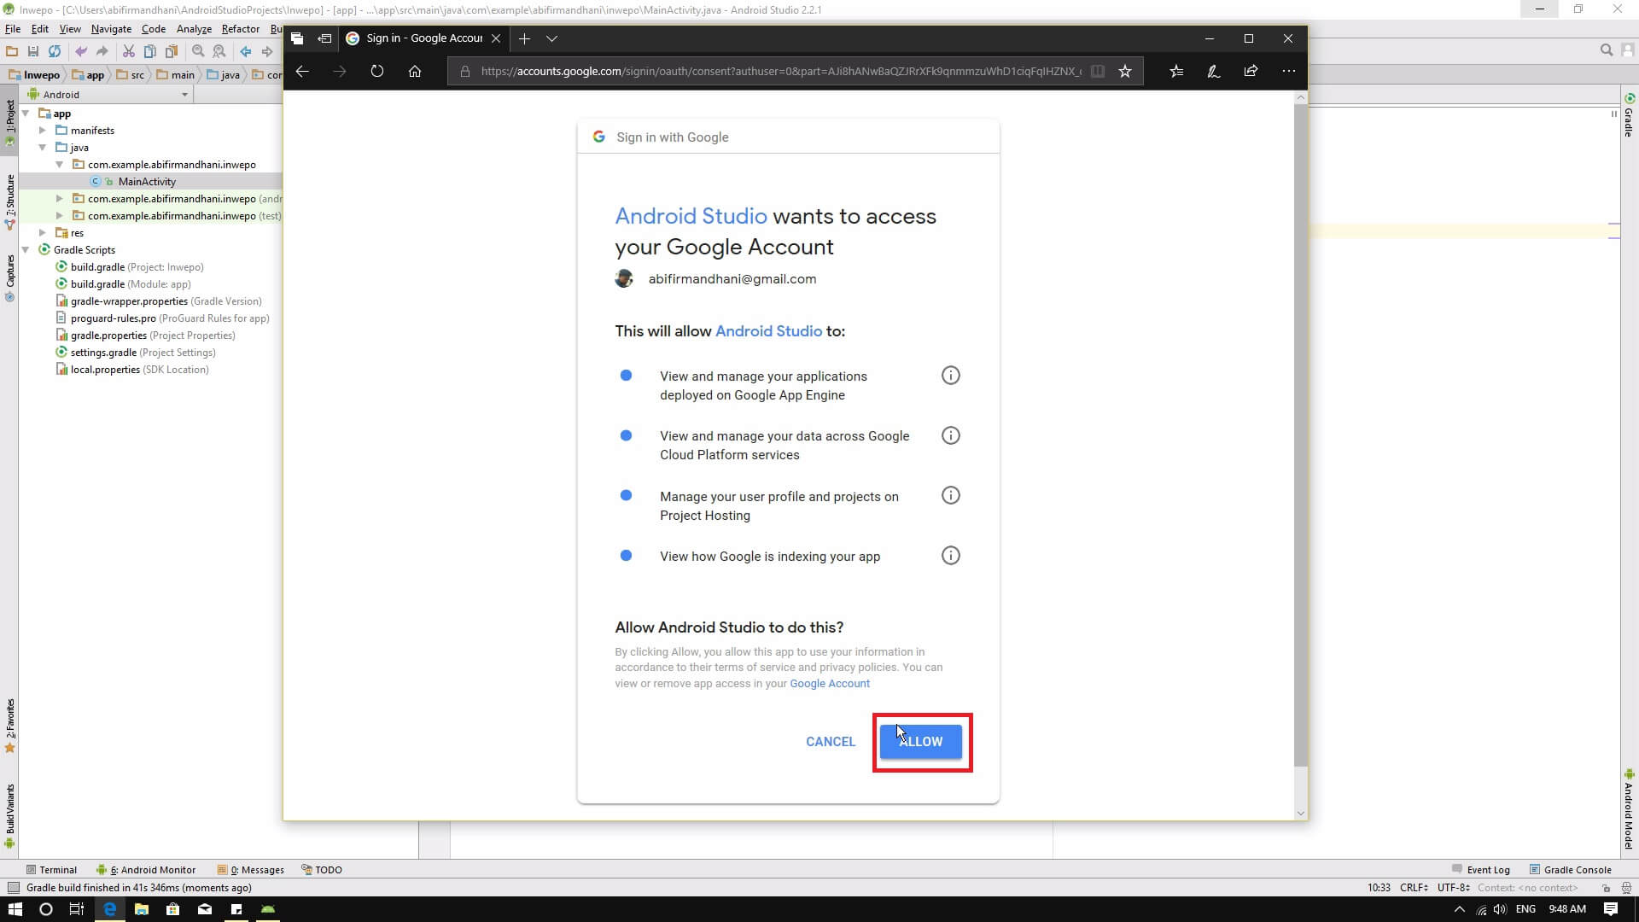Open the Google Account link
Screen dimensions: 1639x922
829,684
